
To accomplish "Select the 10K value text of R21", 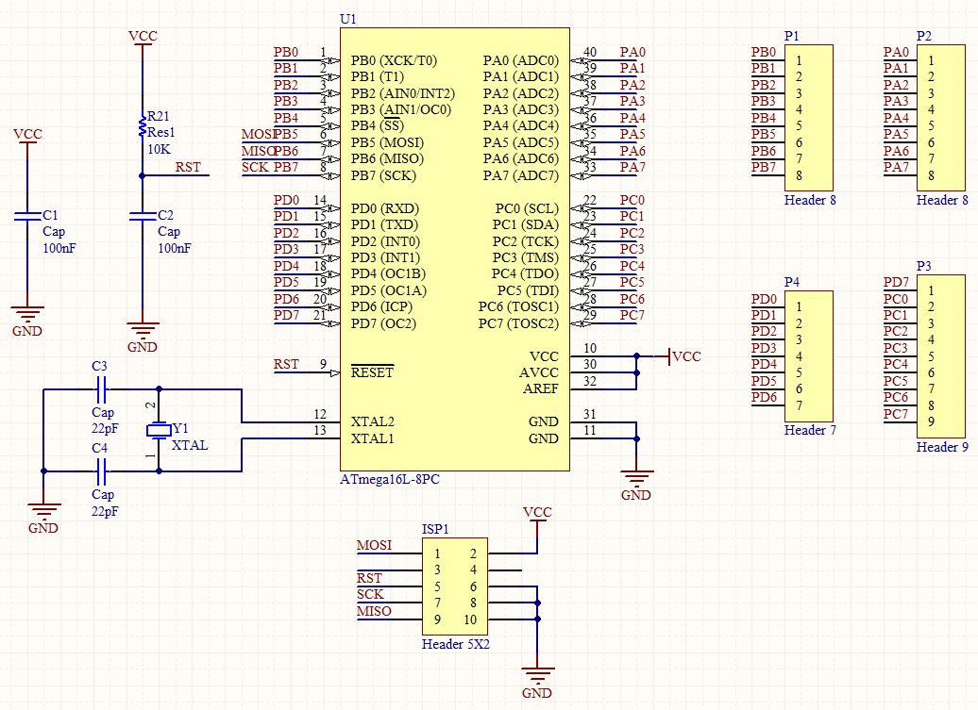I will (159, 149).
